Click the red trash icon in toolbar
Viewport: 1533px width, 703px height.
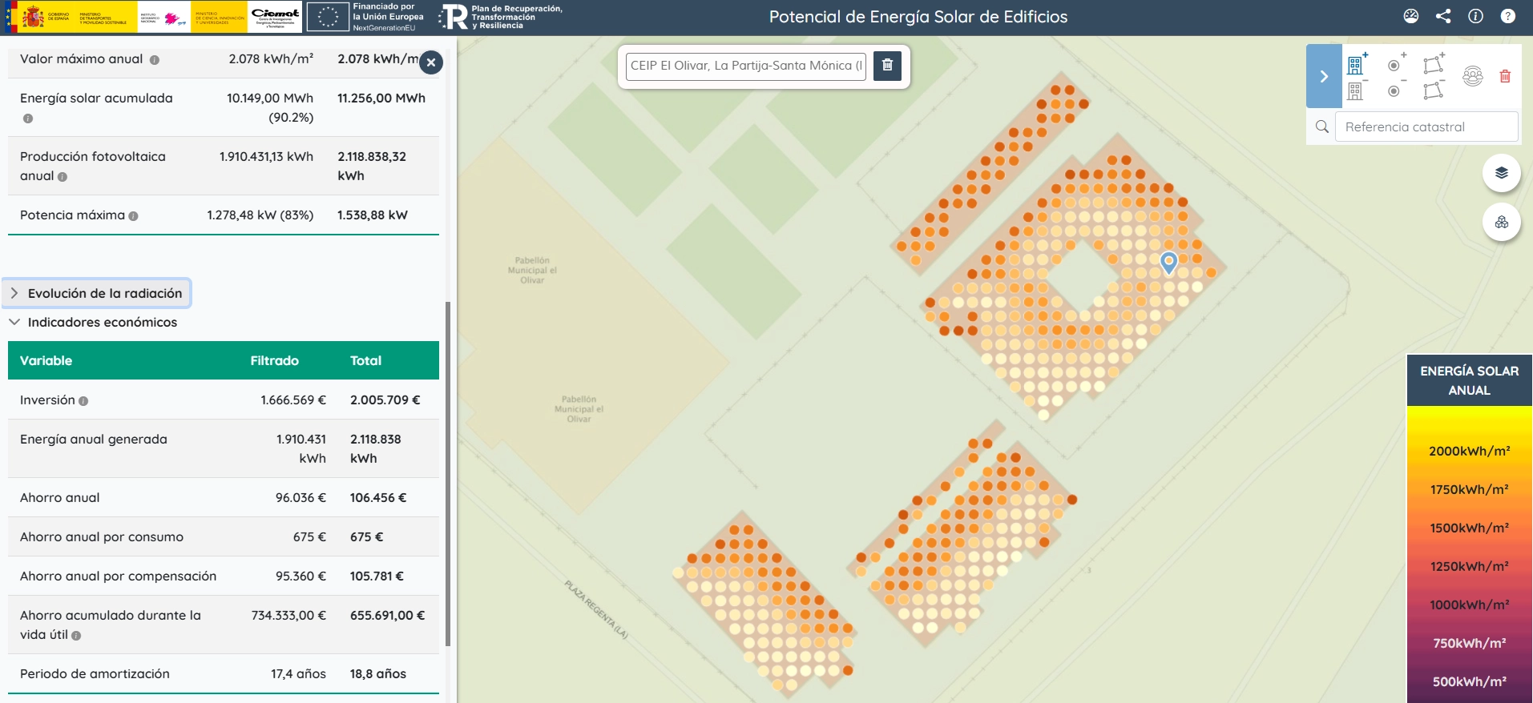click(1505, 77)
